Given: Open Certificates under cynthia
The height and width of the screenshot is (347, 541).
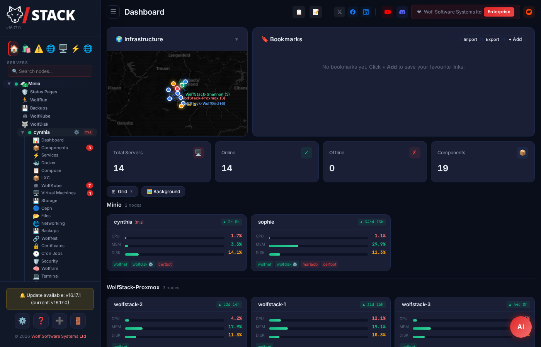Looking at the screenshot, I should (x=53, y=246).
